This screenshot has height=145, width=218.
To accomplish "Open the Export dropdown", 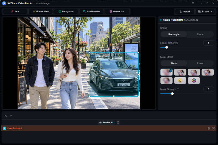I will coord(205,11).
